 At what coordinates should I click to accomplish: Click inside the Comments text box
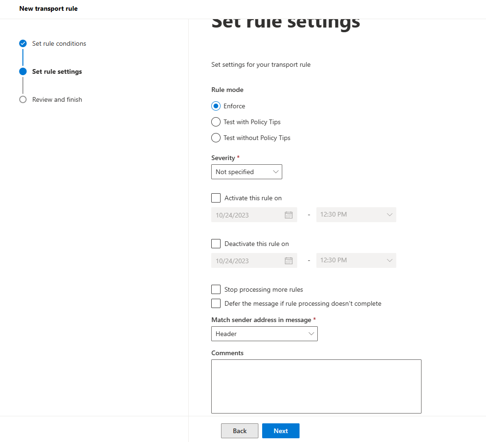tap(316, 386)
